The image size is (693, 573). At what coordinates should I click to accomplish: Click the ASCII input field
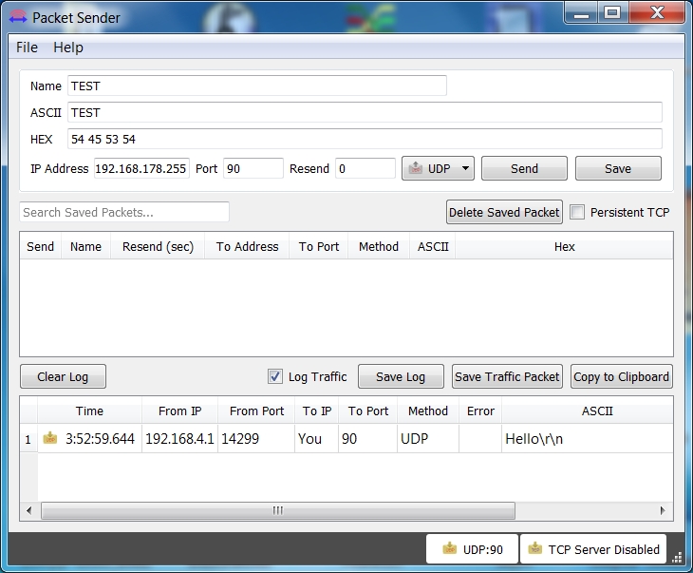pos(365,112)
